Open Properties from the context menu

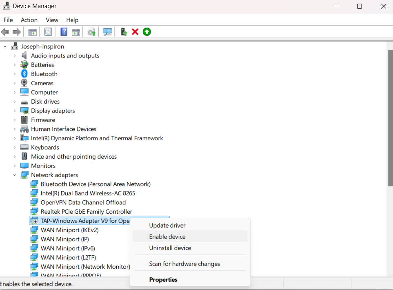[x=163, y=280]
